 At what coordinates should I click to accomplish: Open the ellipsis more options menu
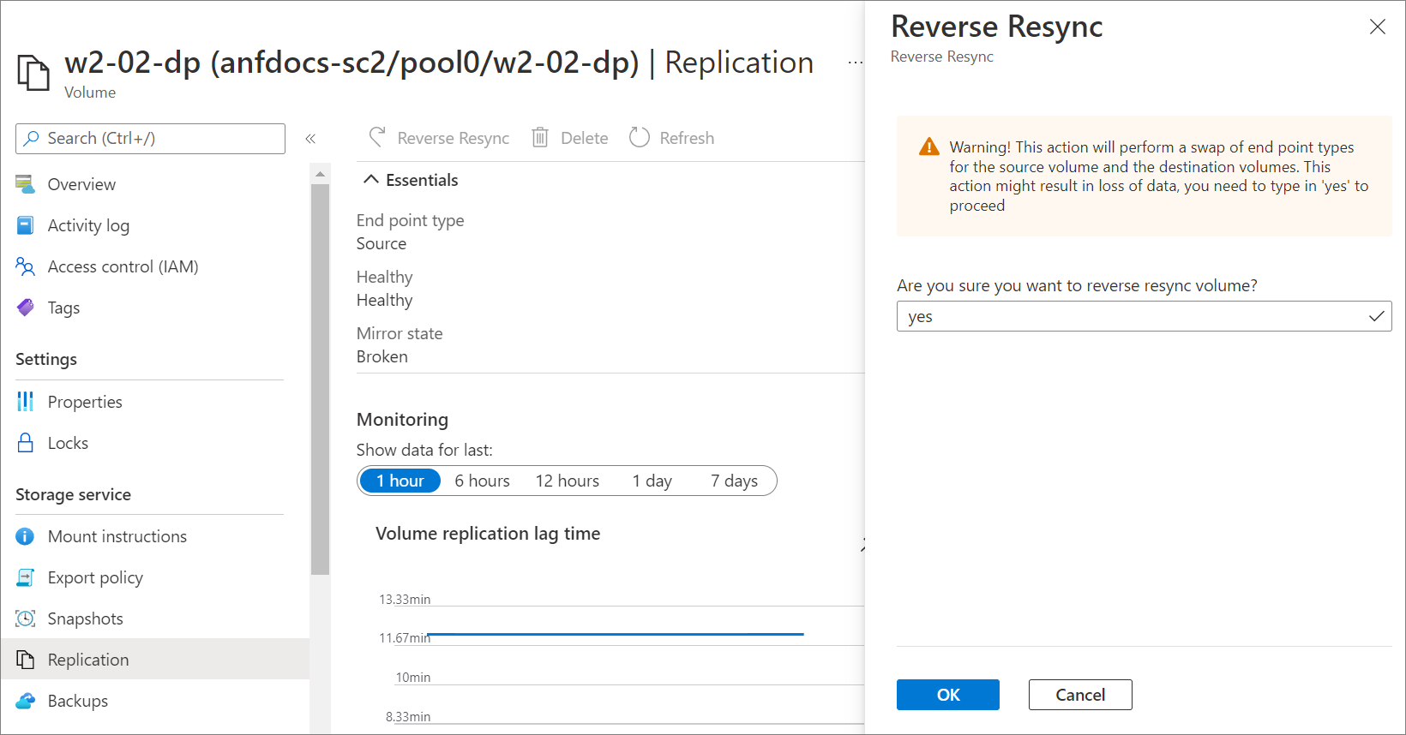tap(854, 63)
